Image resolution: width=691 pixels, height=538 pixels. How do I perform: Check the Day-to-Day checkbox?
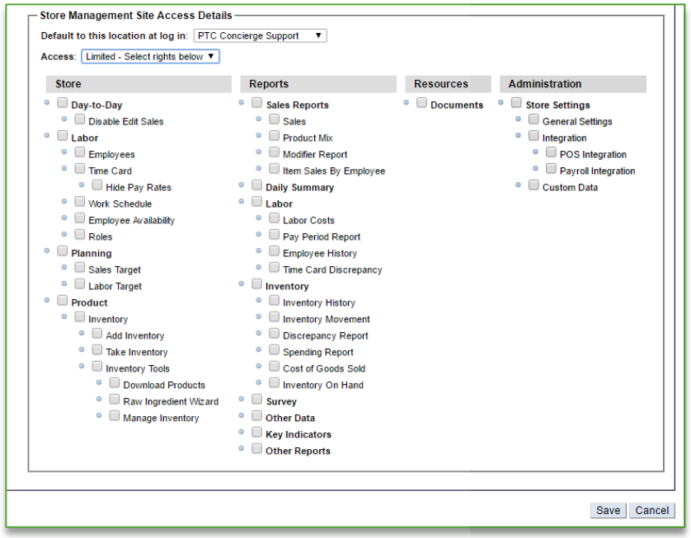(x=63, y=104)
